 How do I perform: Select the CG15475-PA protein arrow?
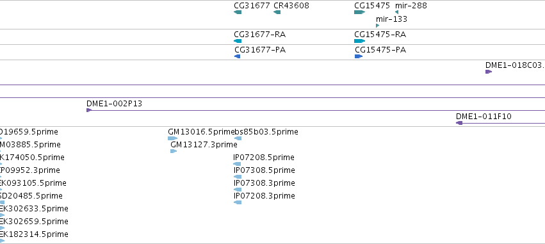tap(359, 56)
